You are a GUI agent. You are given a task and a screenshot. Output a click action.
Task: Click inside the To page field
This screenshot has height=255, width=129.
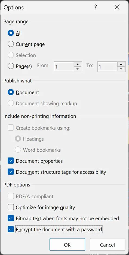point(107,67)
